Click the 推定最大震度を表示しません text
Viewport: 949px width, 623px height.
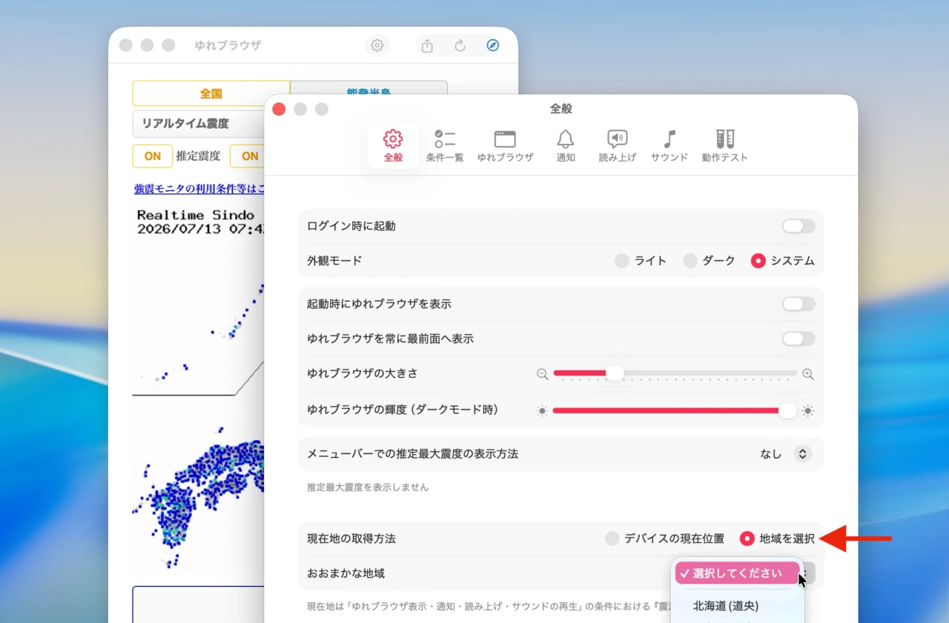click(x=368, y=487)
